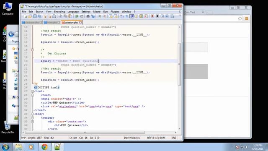Click the Close document toolbar icon
This screenshot has width=268, height=151.
coord(45,16)
